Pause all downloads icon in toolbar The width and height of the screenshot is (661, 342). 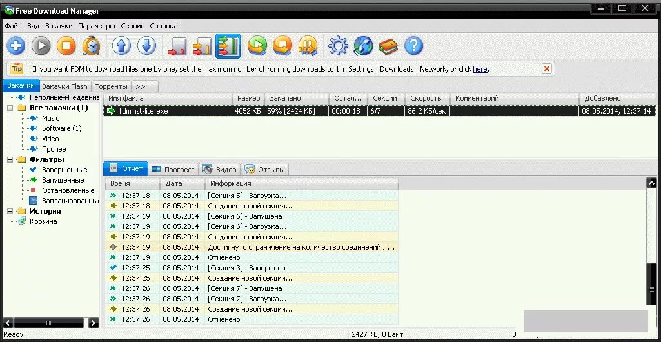(x=308, y=46)
